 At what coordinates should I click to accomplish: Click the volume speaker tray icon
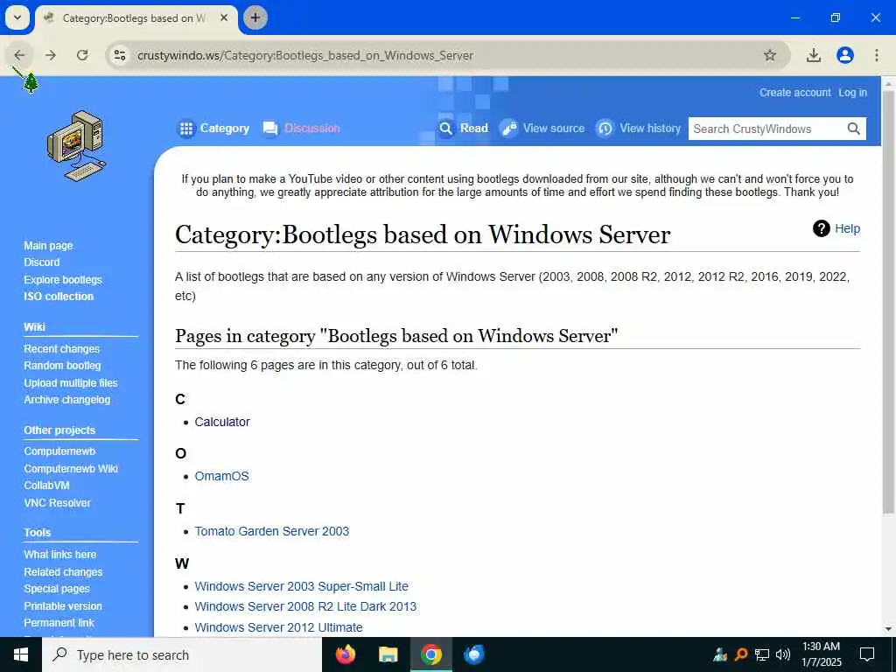tap(783, 654)
